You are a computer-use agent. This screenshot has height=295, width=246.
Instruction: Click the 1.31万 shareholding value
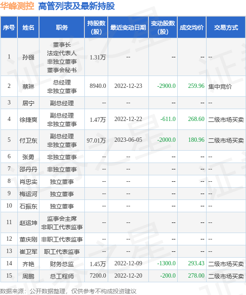click(98, 57)
